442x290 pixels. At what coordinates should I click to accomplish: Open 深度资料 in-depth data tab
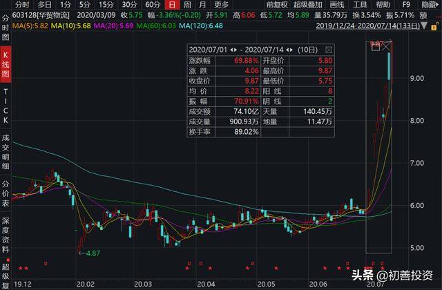pos(6,235)
